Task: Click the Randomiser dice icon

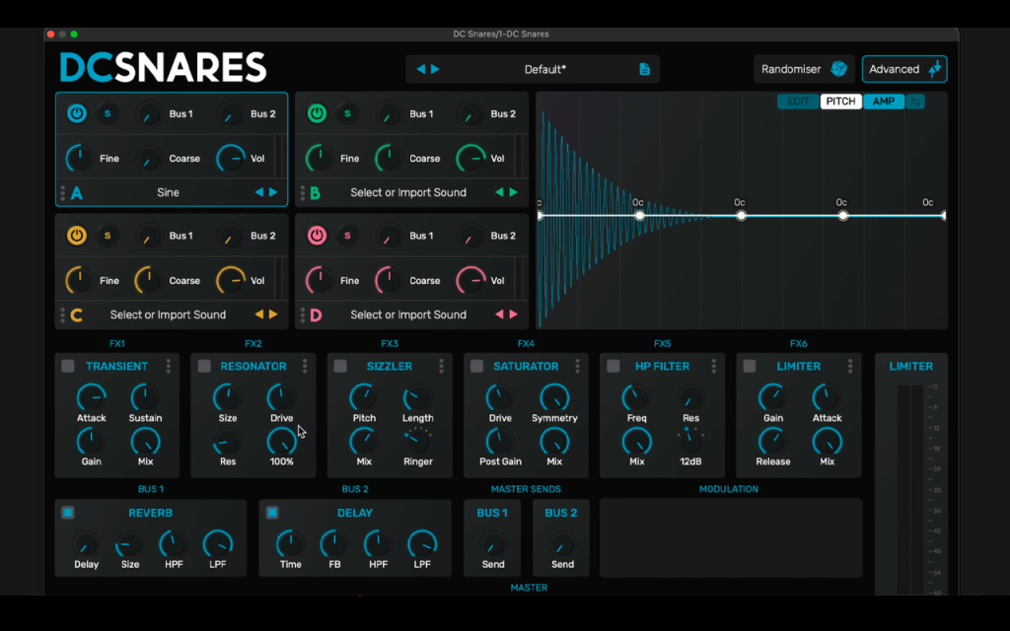Action: point(838,69)
